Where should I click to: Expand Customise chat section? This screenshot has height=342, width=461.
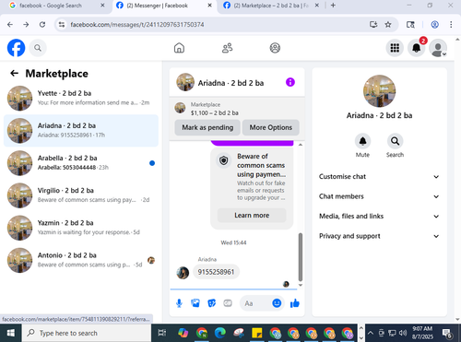pyautogui.click(x=379, y=177)
